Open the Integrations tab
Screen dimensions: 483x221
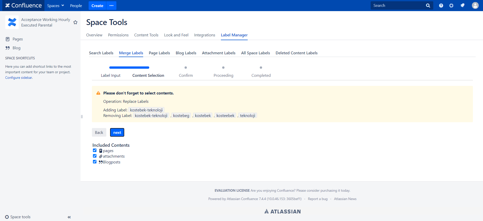click(205, 35)
